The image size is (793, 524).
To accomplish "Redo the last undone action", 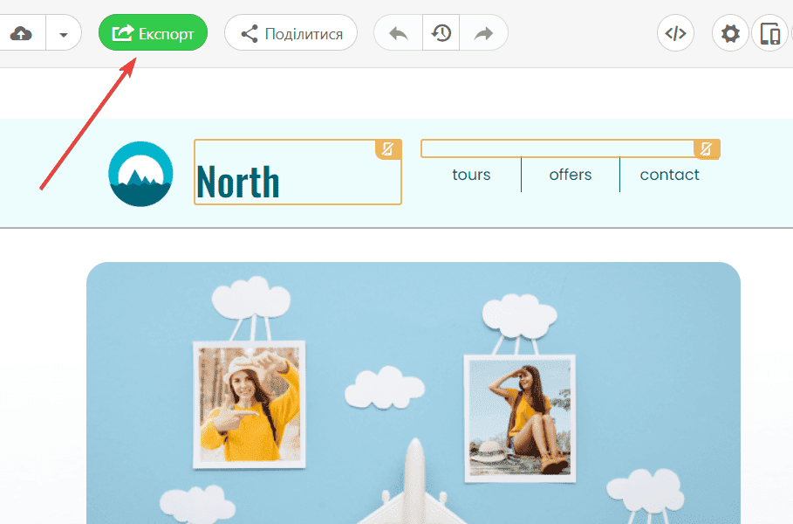I will [482, 34].
